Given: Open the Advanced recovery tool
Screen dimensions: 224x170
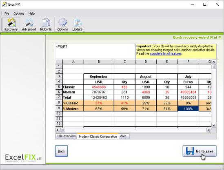Looking at the screenshot, I should [29, 24].
